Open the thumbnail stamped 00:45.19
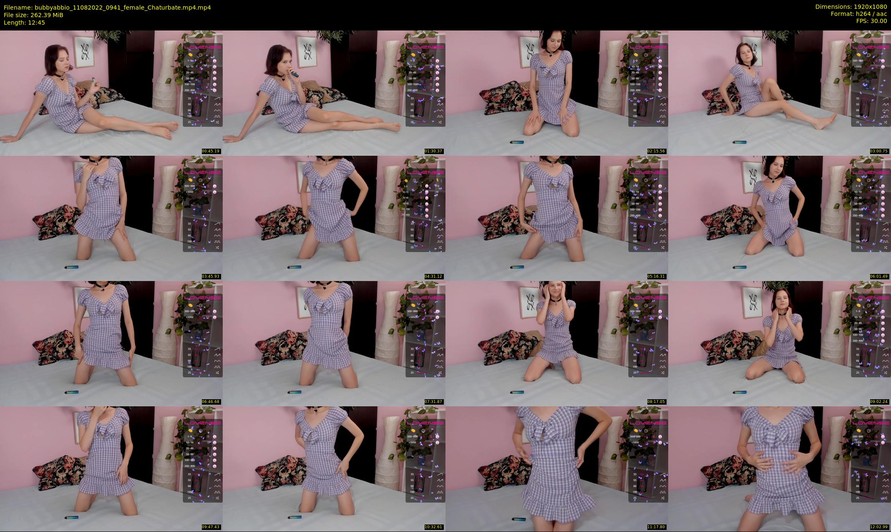This screenshot has height=532, width=891. [111, 93]
